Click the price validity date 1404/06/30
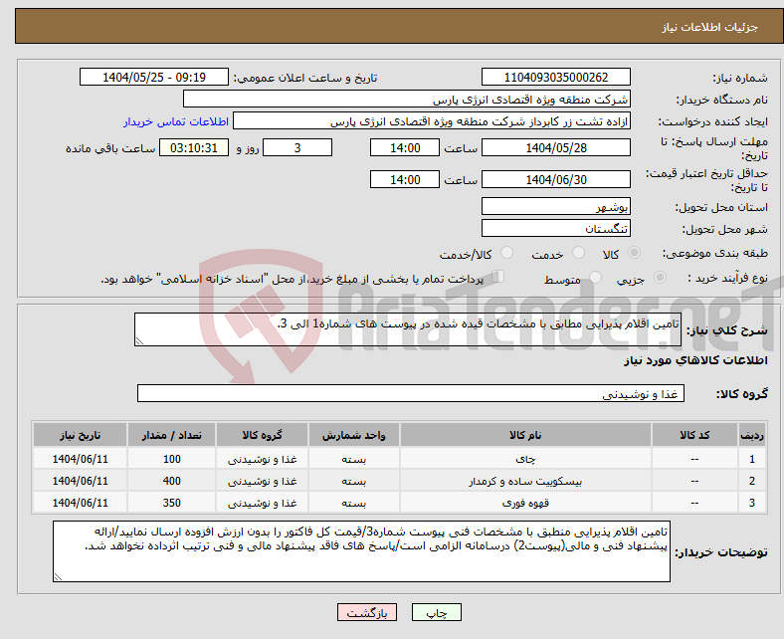The width and height of the screenshot is (784, 639). [555, 179]
